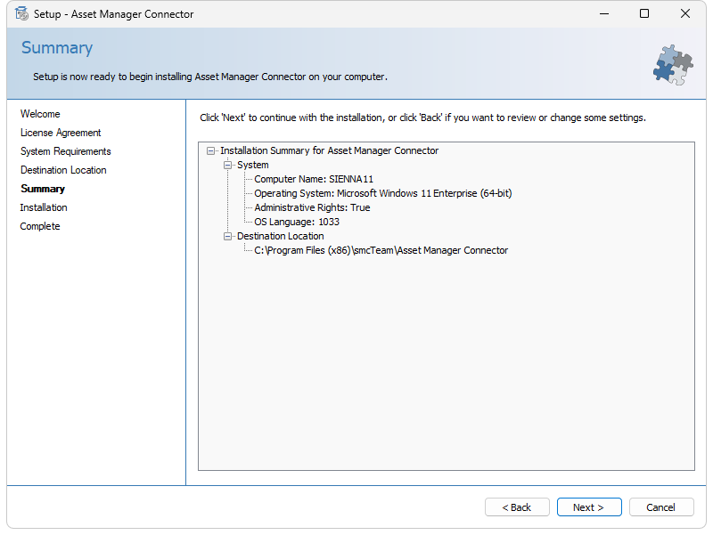This screenshot has width=713, height=535.
Task: Select the Operating System tree row
Action: [383, 193]
